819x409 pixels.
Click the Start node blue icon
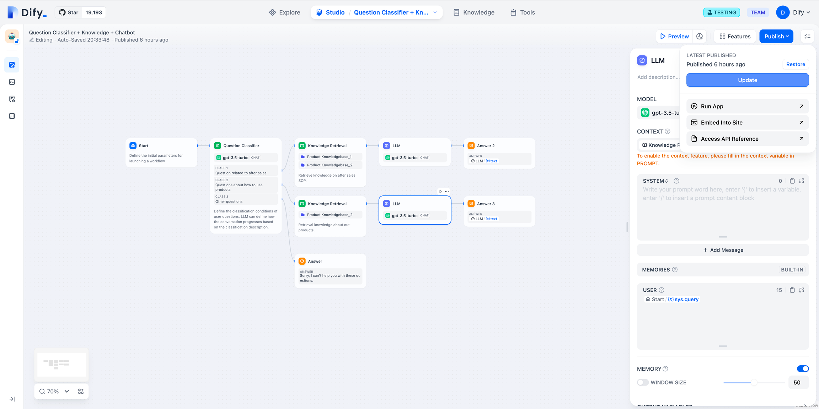[133, 145]
